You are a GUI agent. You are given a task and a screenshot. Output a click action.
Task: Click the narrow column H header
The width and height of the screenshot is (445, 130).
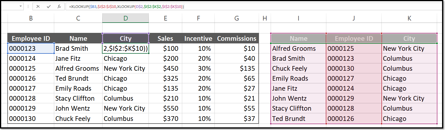265,18
